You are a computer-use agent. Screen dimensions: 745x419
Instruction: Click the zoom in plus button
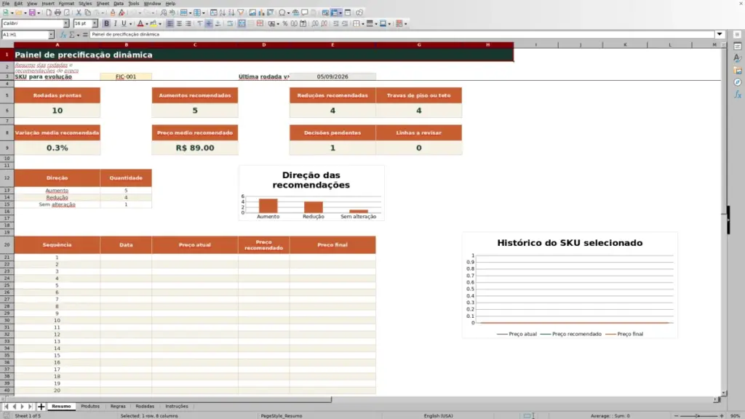click(x=722, y=415)
